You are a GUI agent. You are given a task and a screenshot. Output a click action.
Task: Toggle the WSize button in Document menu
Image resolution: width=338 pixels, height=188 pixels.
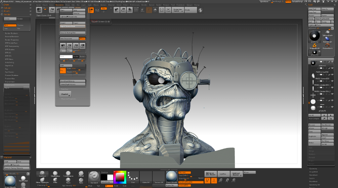pyautogui.click(x=82, y=39)
